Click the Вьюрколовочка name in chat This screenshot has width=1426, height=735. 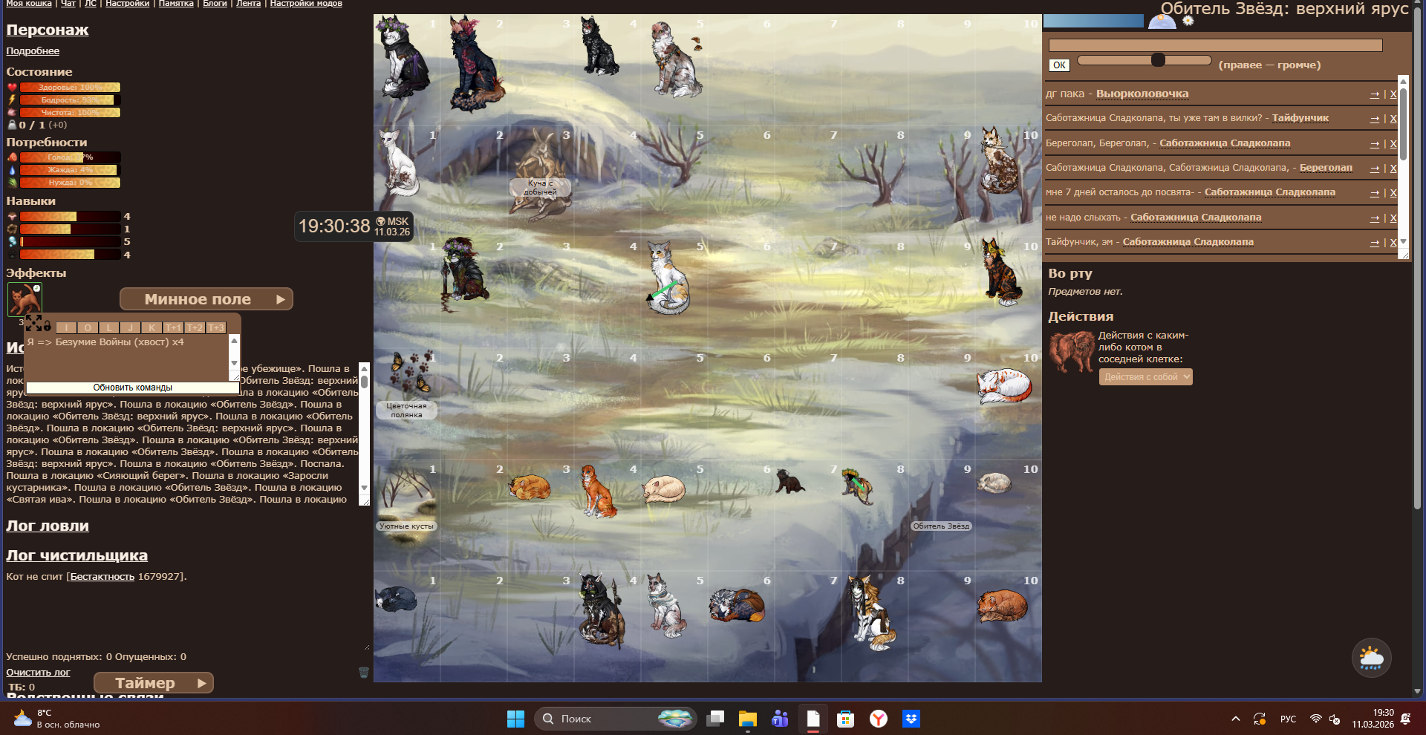(1142, 94)
